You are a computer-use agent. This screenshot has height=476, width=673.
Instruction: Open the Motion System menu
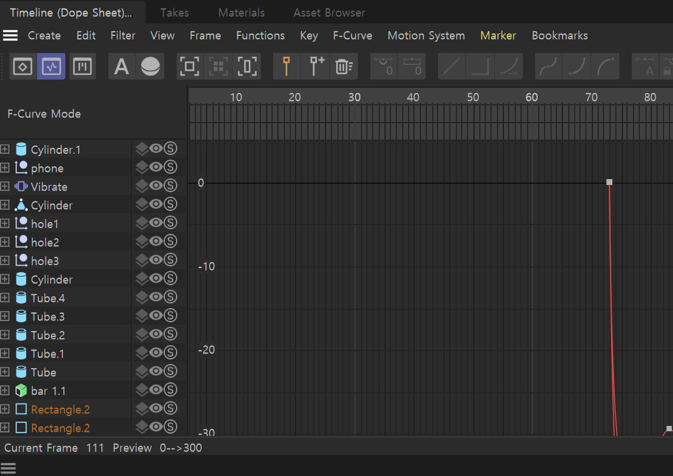pos(426,35)
